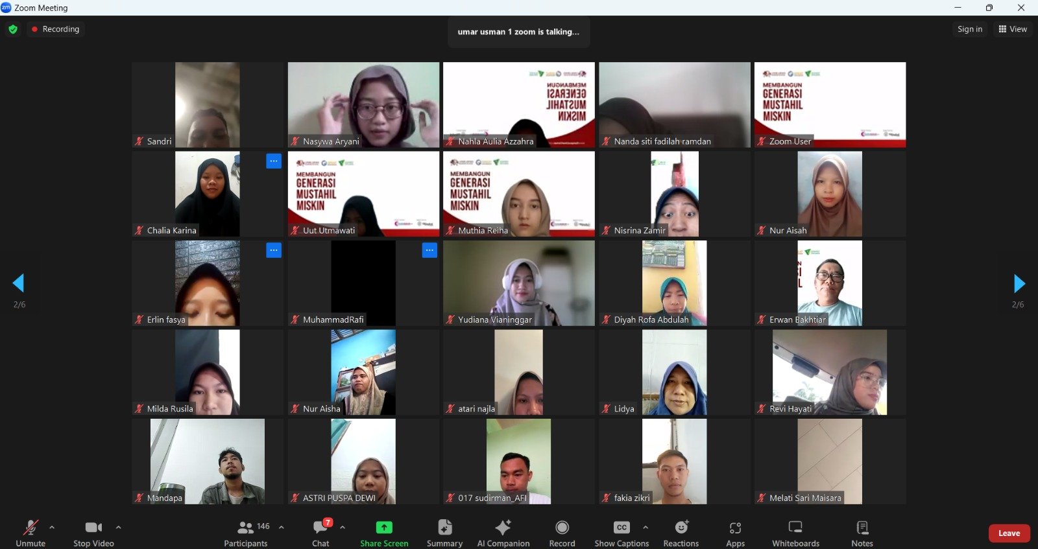The height and width of the screenshot is (549, 1038).
Task: Stop the video camera
Action: click(x=93, y=528)
